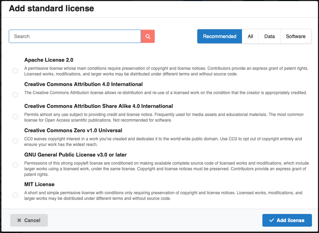Viewport: 319px width, 233px height.
Task: Click the red search magnifier button
Action: [x=148, y=36]
